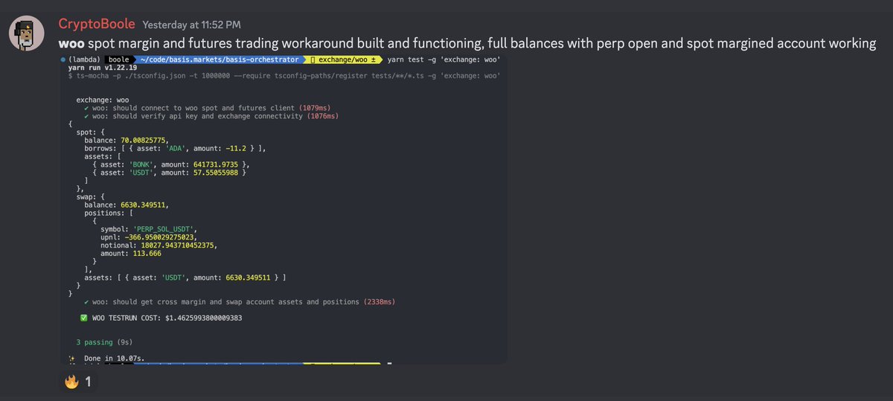
Task: Click the '~/code/basis.markets/basis-orchestrator' path segment
Action: tap(219, 59)
